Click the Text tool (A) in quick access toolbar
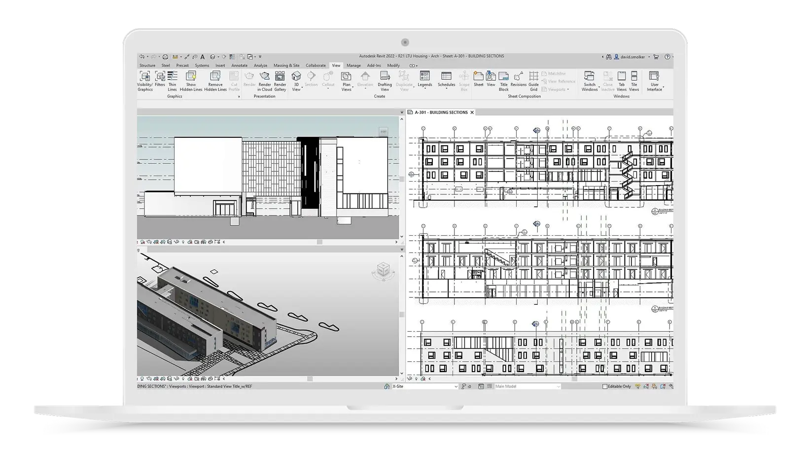Viewport: 804px width, 476px height. (x=202, y=57)
